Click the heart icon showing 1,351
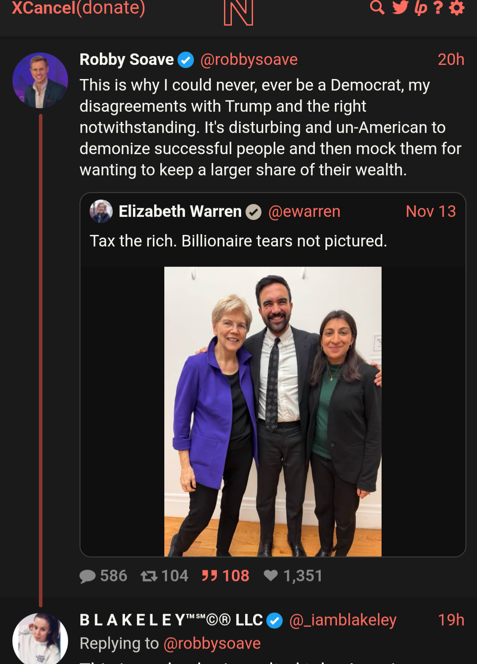Viewport: 477px width, 664px height. point(271,576)
